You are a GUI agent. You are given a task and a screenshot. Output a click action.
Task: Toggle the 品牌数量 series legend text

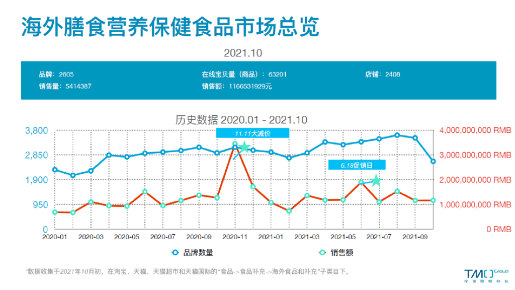pyautogui.click(x=198, y=253)
